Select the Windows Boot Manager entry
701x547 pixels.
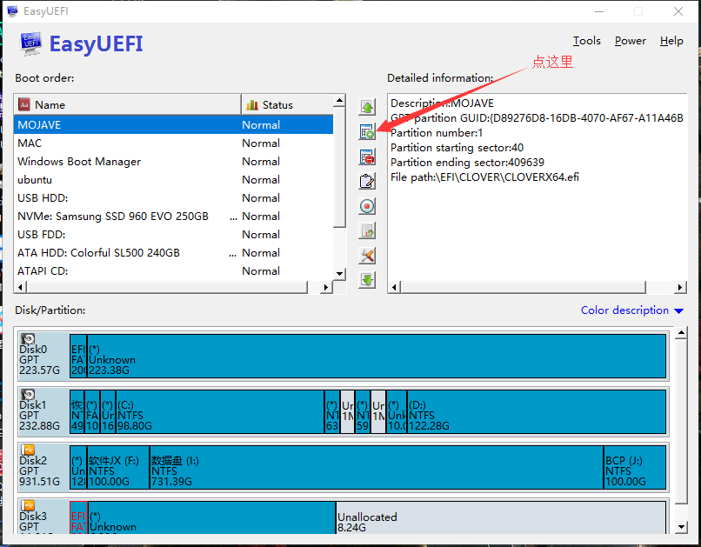click(x=173, y=162)
